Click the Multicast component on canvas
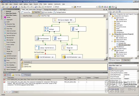This screenshot has width=139, height=96. coord(52,29)
